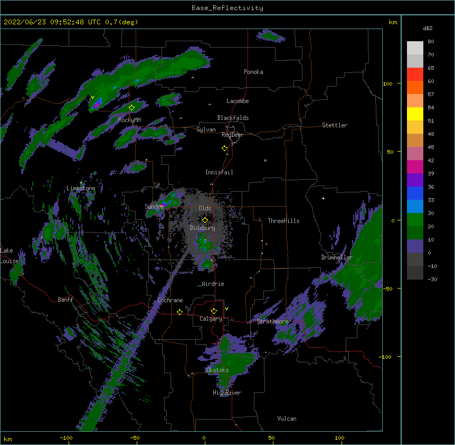
Task: Click the yellow V marker east of Calgary
Action: pos(226,309)
